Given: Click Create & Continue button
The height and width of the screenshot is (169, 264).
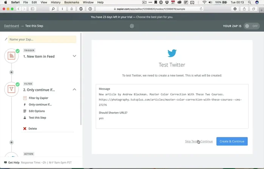Looking at the screenshot, I should point(232,141).
